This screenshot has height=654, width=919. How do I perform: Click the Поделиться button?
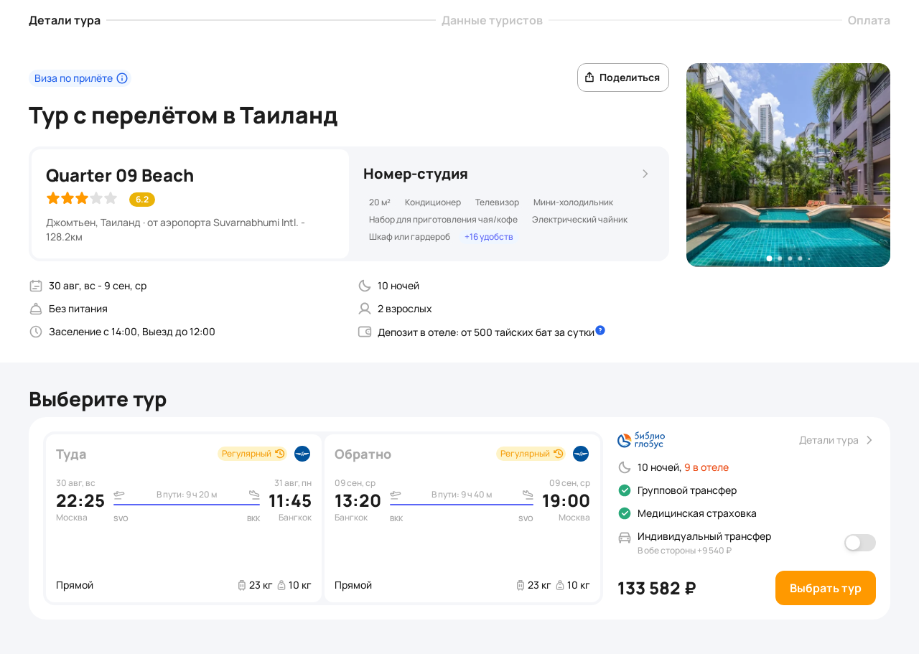tap(623, 78)
